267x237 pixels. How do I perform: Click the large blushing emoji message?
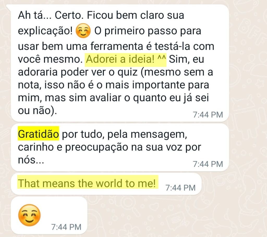click(29, 215)
